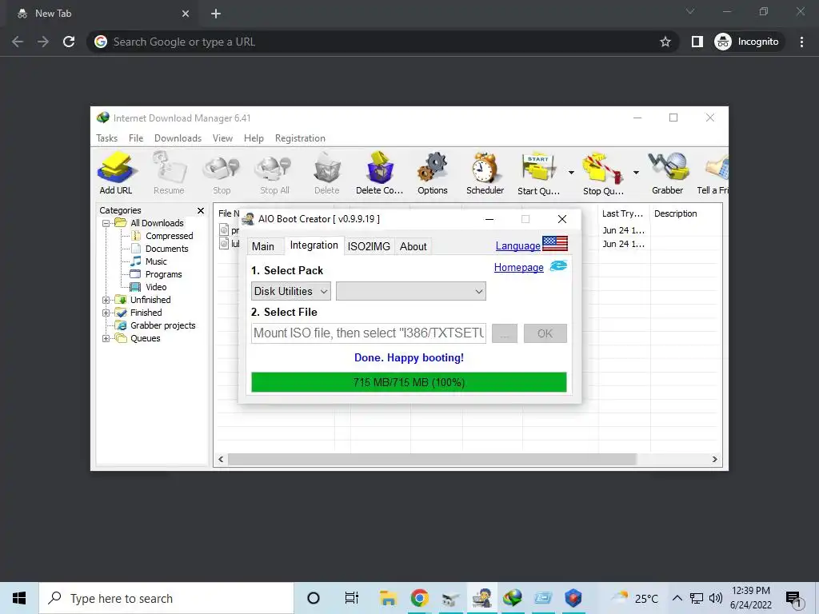
Task: Click the Incognito profile button
Action: coord(747,42)
